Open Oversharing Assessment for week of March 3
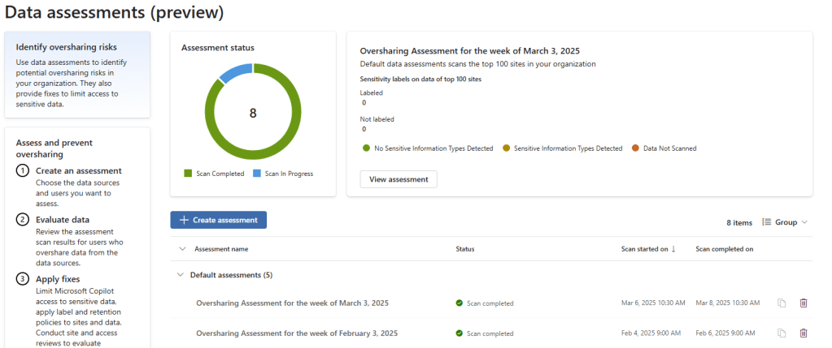 point(292,303)
